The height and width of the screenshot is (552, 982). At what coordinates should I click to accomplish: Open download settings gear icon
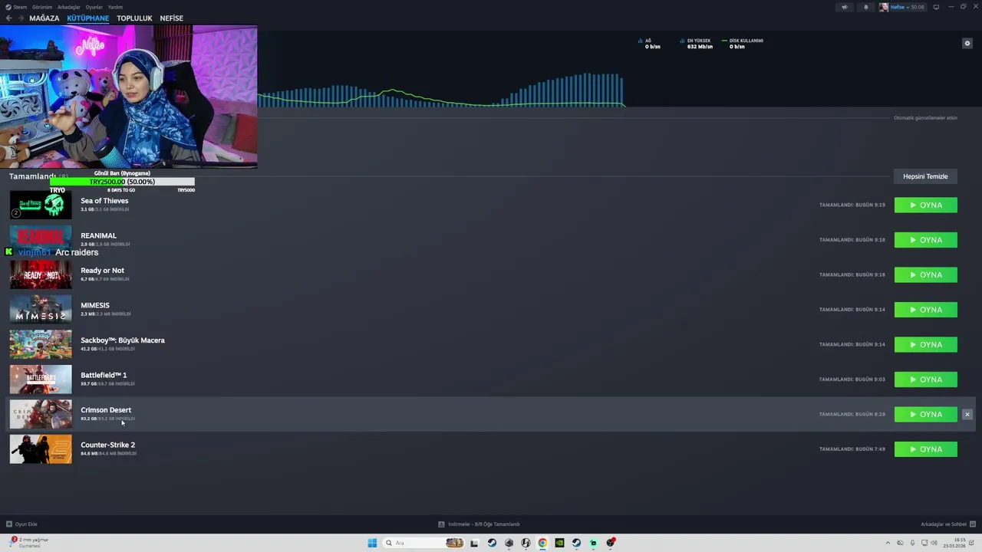coord(967,43)
